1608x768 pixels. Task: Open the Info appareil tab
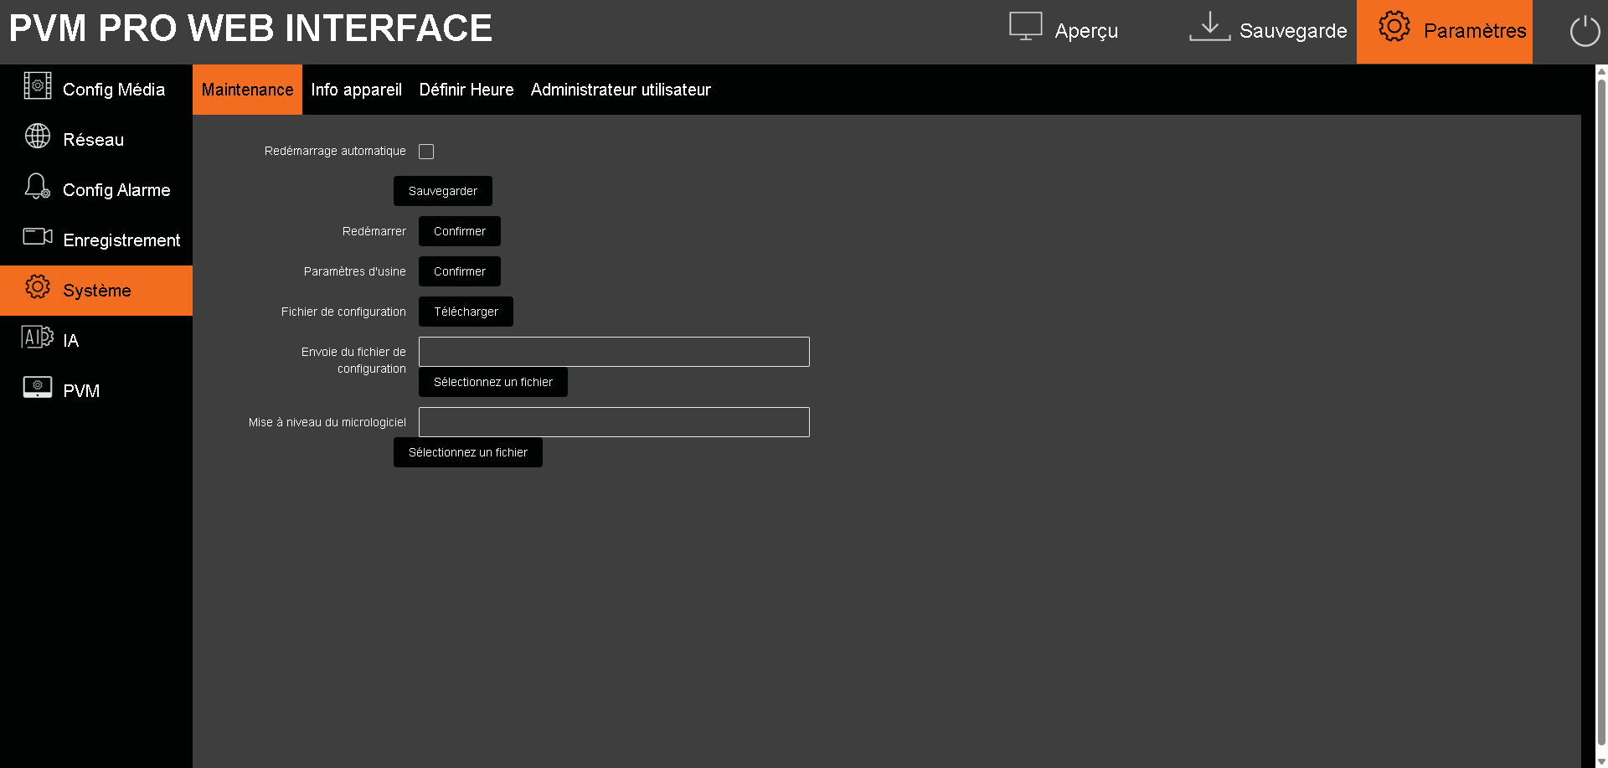[x=356, y=90]
